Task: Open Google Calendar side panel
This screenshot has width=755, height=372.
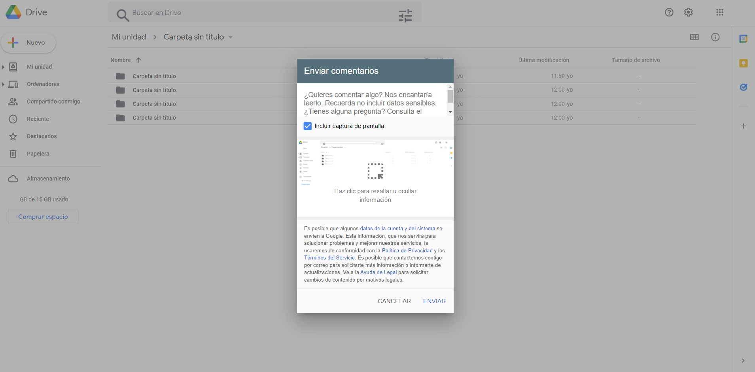Action: (744, 39)
